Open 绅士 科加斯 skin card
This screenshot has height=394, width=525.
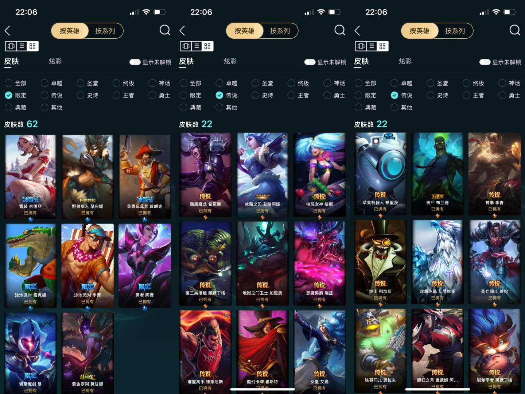point(380,262)
